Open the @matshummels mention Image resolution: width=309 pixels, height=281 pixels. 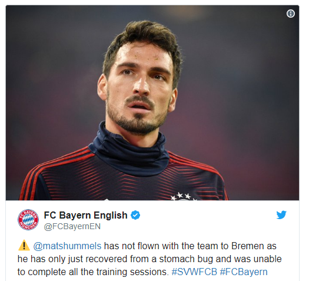pos(67,246)
